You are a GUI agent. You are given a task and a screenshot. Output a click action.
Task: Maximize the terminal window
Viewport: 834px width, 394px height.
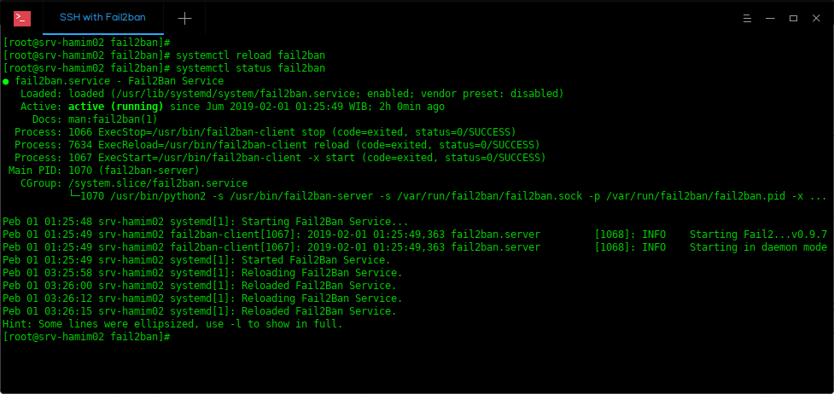793,18
